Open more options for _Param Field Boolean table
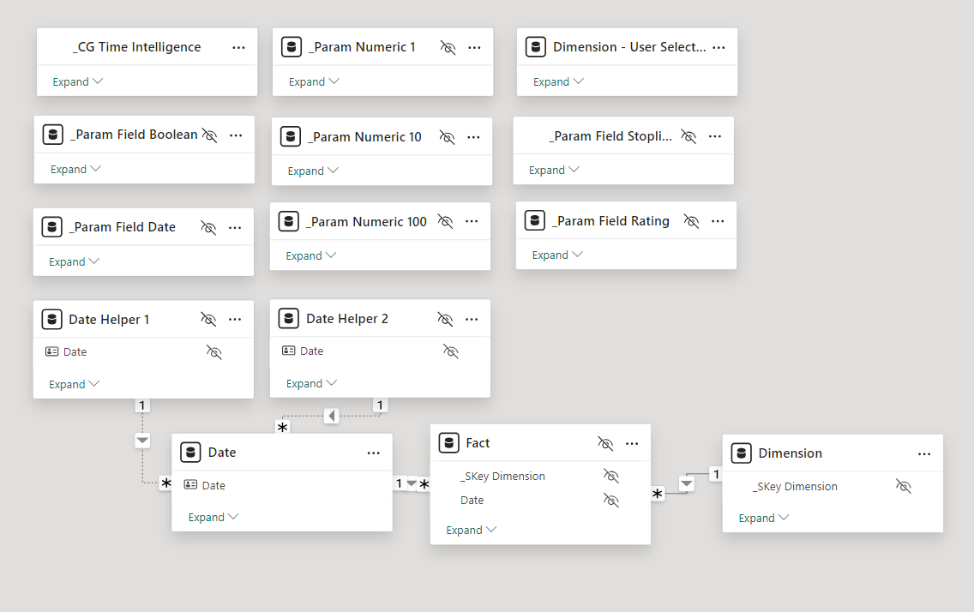Image resolution: width=974 pixels, height=612 pixels. coord(236,135)
